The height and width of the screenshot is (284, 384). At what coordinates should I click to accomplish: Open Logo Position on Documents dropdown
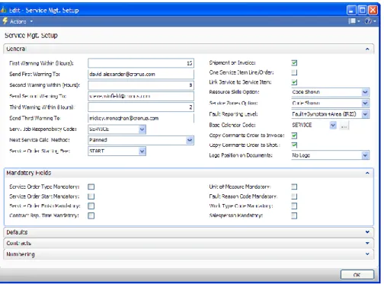365,155
